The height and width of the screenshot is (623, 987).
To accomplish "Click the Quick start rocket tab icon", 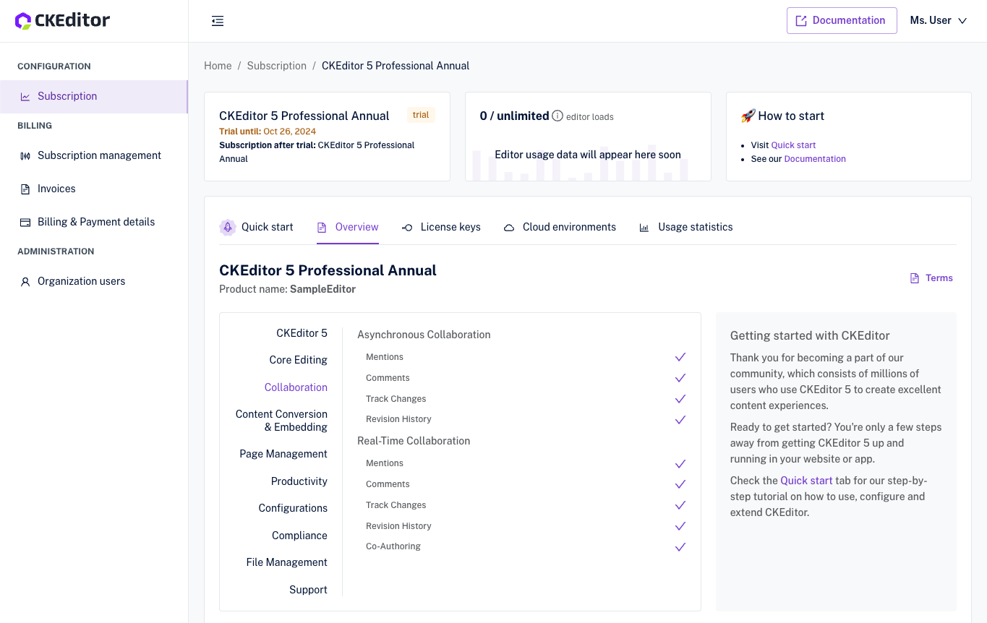I will 228,227.
